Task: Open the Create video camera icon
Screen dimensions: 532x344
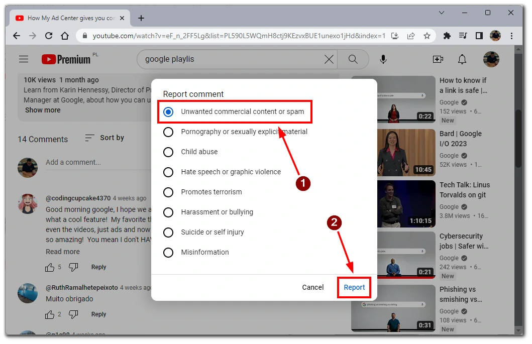Action: (x=438, y=59)
